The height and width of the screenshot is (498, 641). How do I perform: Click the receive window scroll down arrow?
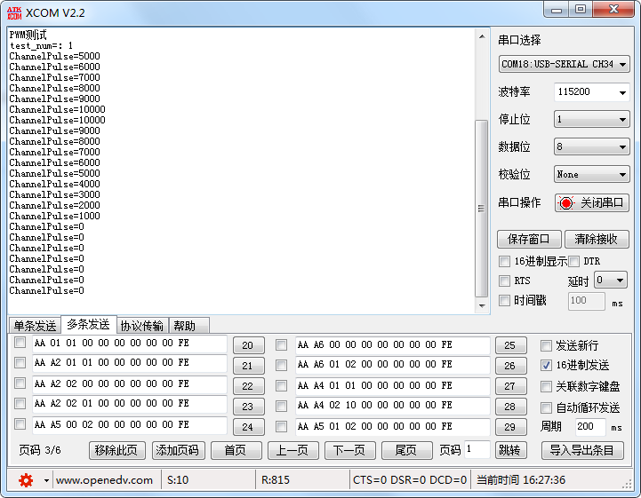(482, 305)
